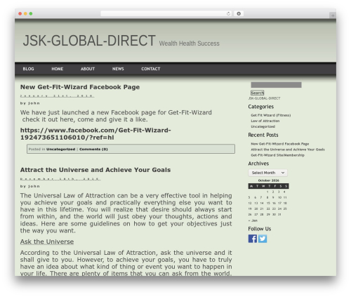Click the October 2026 calendar caption

pos(268,180)
